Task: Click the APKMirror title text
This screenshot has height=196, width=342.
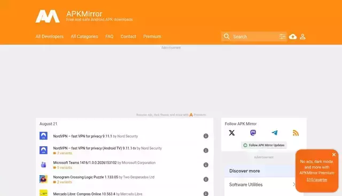Action: point(84,13)
